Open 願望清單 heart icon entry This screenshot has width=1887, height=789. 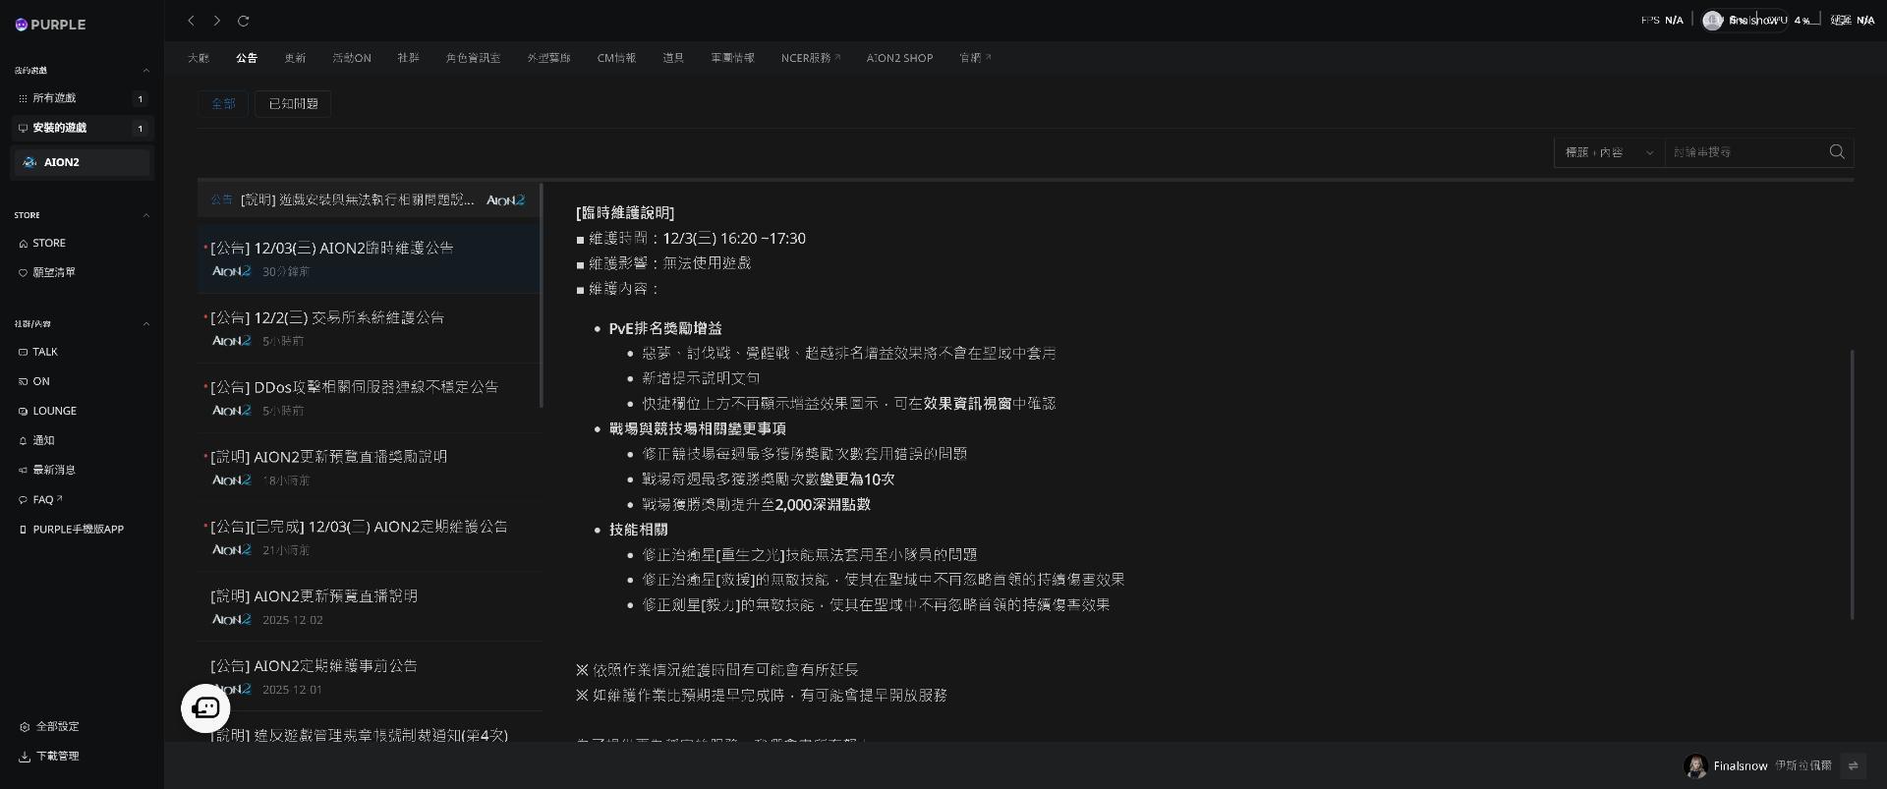[x=47, y=272]
